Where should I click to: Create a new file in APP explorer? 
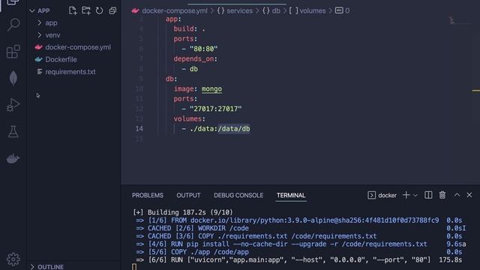pos(73,10)
